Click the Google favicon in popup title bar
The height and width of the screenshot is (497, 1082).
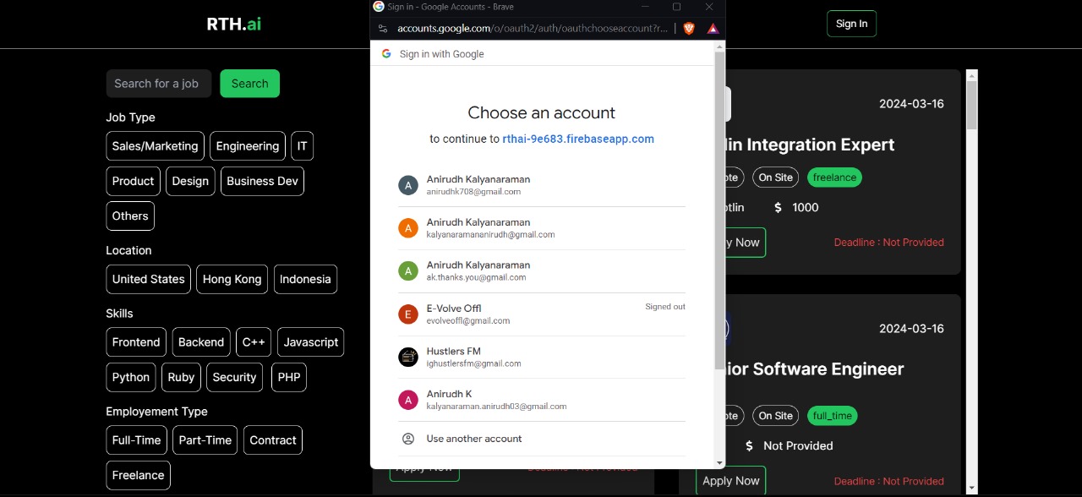379,7
